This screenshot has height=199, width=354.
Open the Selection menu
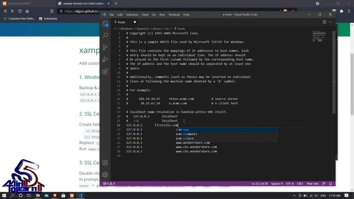tap(132, 15)
